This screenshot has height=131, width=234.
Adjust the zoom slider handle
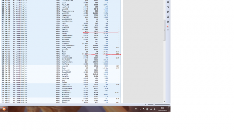(154, 104)
